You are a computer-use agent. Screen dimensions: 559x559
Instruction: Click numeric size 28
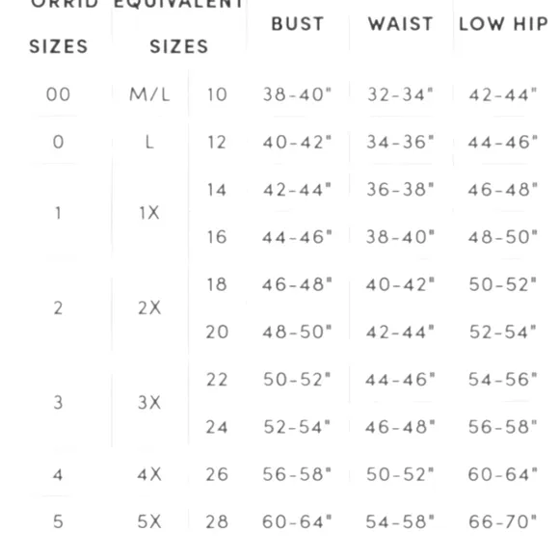(217, 521)
